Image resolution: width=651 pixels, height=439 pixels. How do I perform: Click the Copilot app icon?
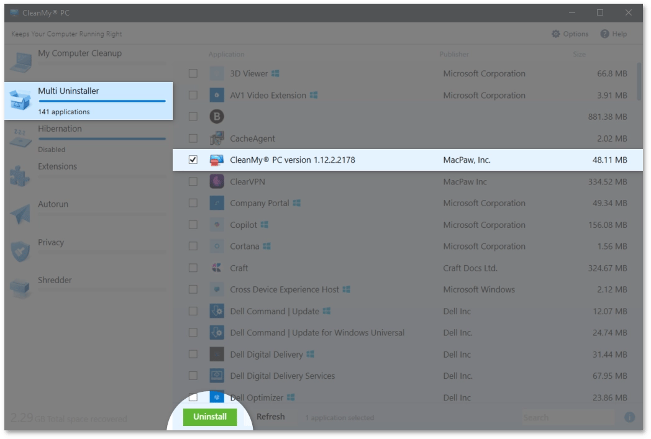(217, 225)
